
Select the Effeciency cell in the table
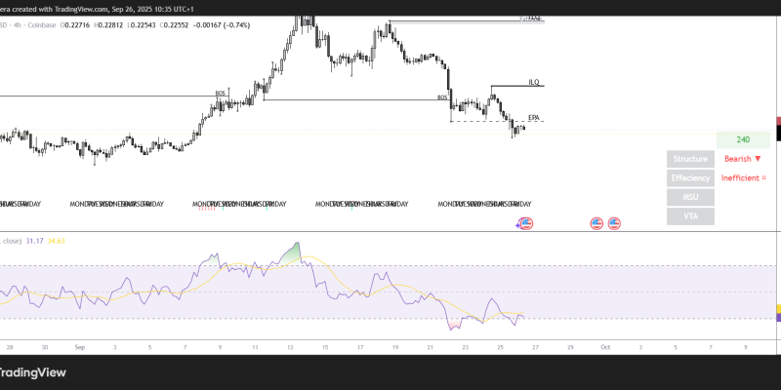pyautogui.click(x=690, y=178)
